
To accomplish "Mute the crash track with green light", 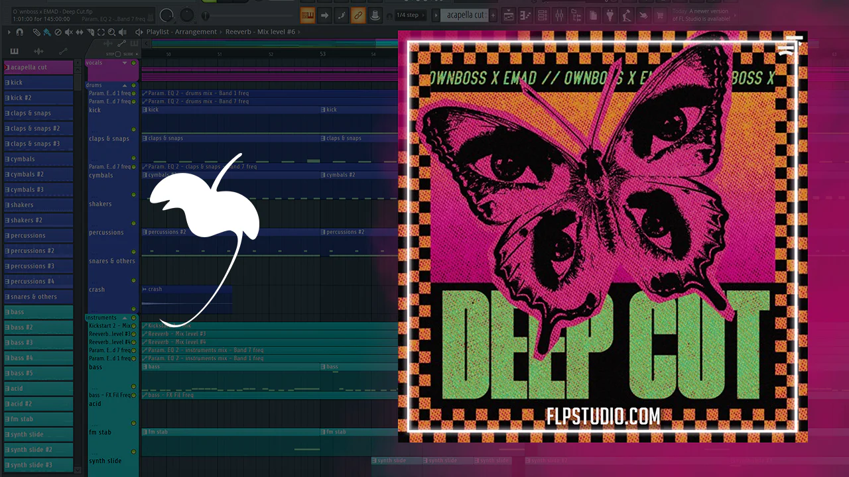I will tap(133, 309).
